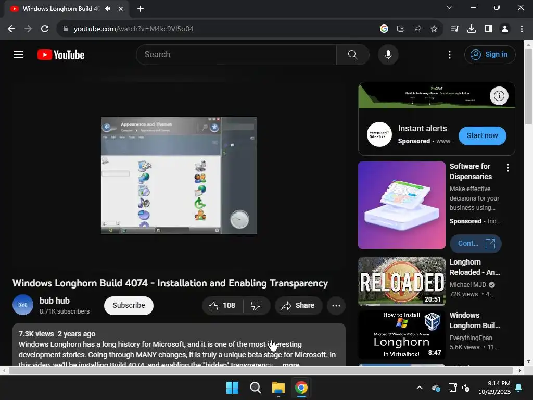Open Chrome media controls icon
Viewport: 533px width, 400px height.
454,29
